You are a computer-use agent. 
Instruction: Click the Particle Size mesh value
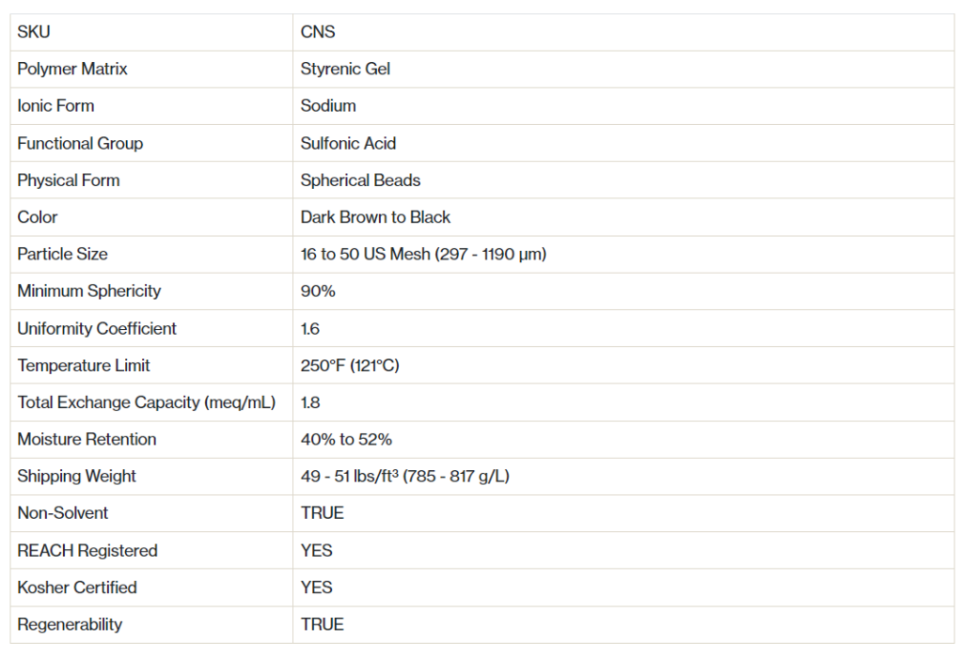tap(423, 254)
